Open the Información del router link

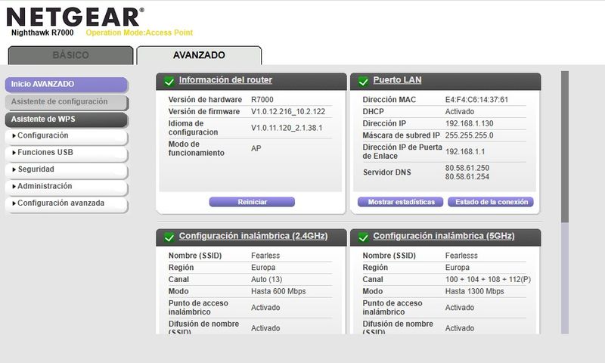tap(225, 80)
